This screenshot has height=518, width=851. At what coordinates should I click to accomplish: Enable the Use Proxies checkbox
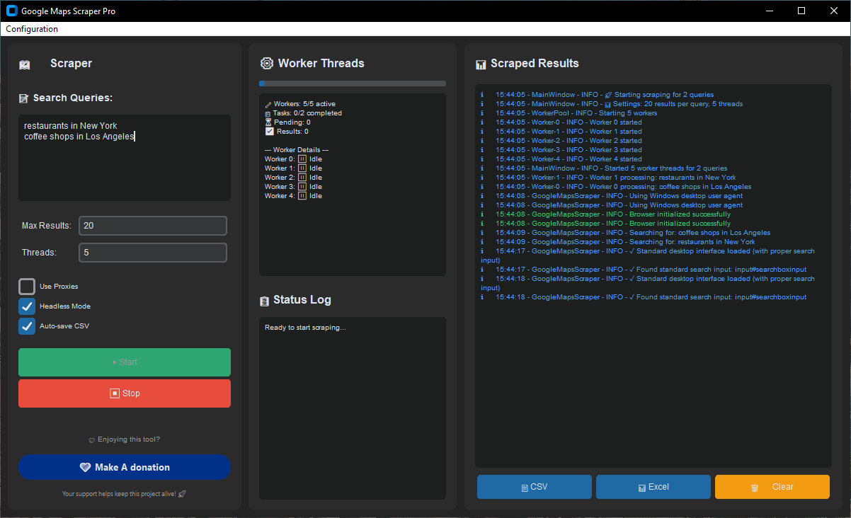click(27, 287)
